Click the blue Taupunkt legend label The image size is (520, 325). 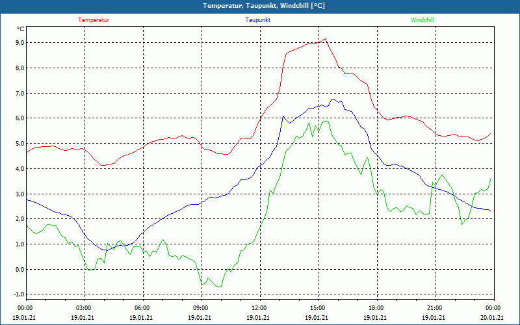tap(257, 20)
